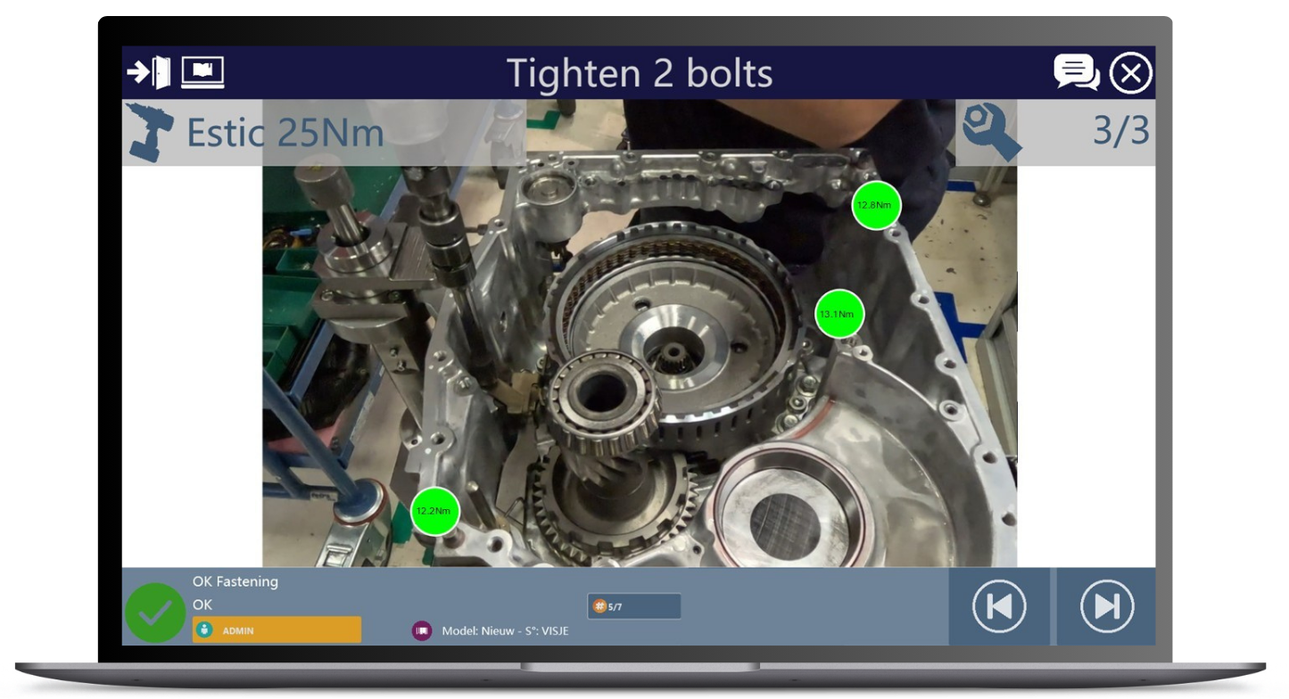Click the OK Fastening status text
The width and height of the screenshot is (1289, 699).
coord(235,581)
